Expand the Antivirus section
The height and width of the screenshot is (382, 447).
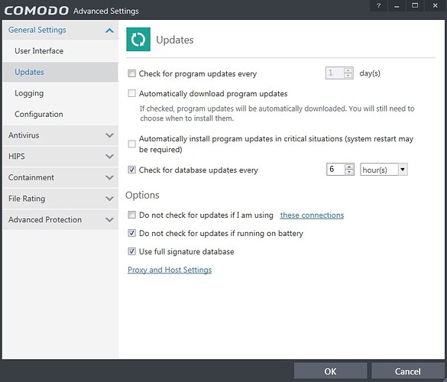109,135
